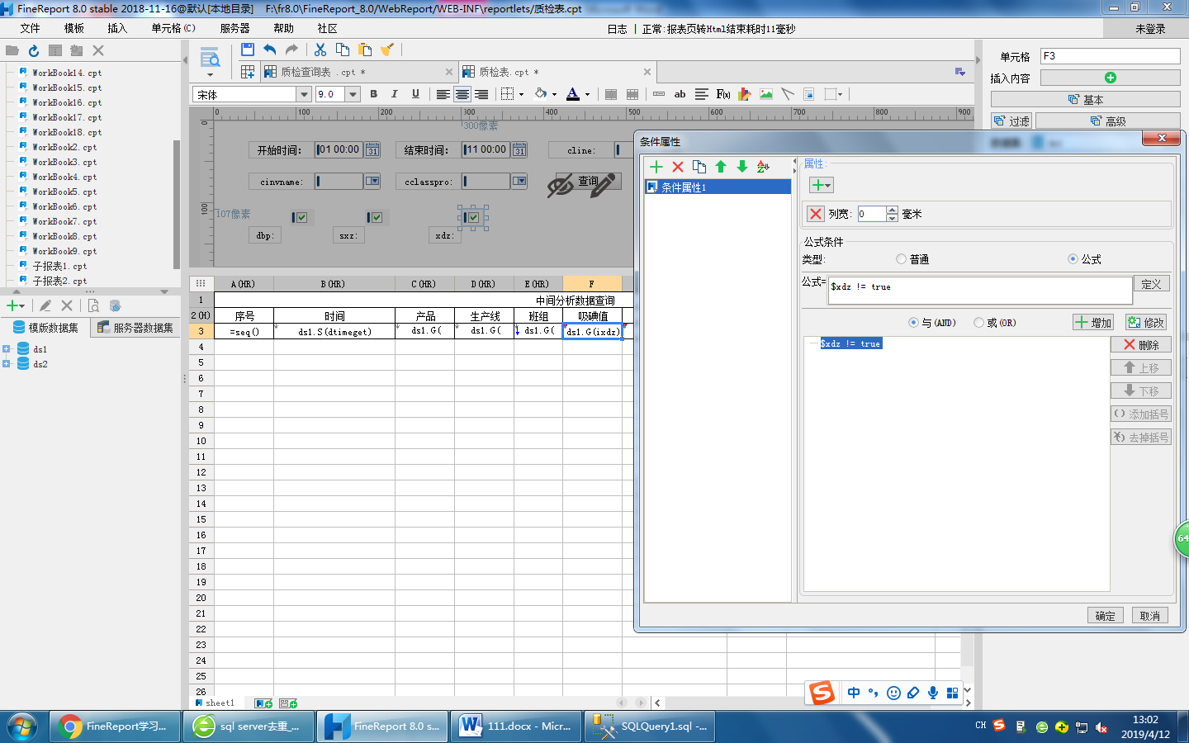Screen dimensions: 1189x743
Task: Click the 修改 button
Action: [x=1146, y=323]
